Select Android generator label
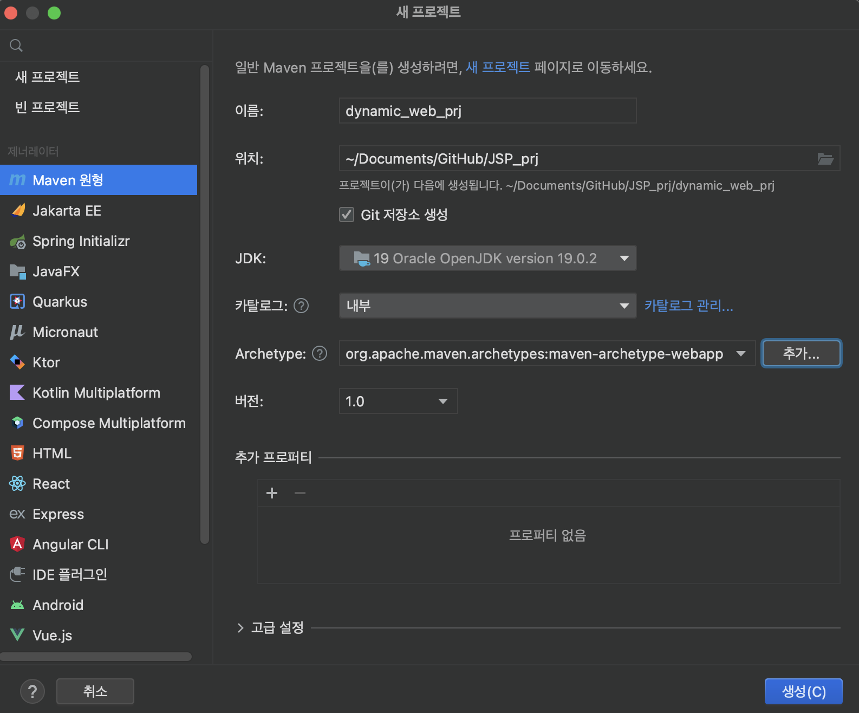 58,605
